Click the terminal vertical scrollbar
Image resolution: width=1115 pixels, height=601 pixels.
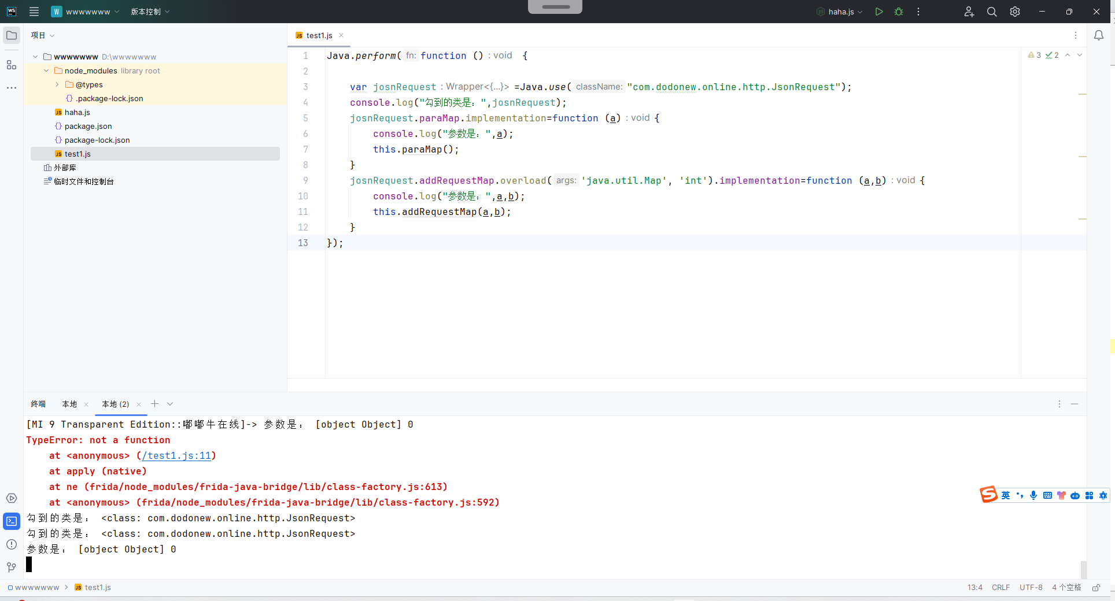pyautogui.click(x=1083, y=569)
